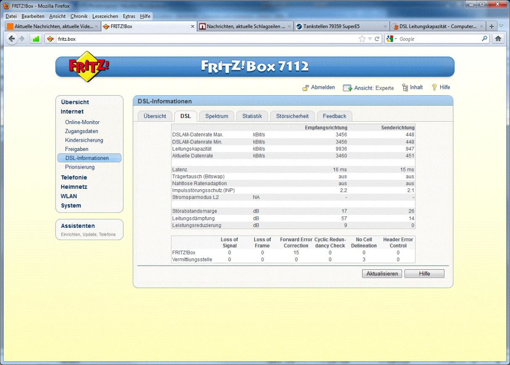Click the browser forward arrow button
Viewport: 510px width, 365px height.
22,39
